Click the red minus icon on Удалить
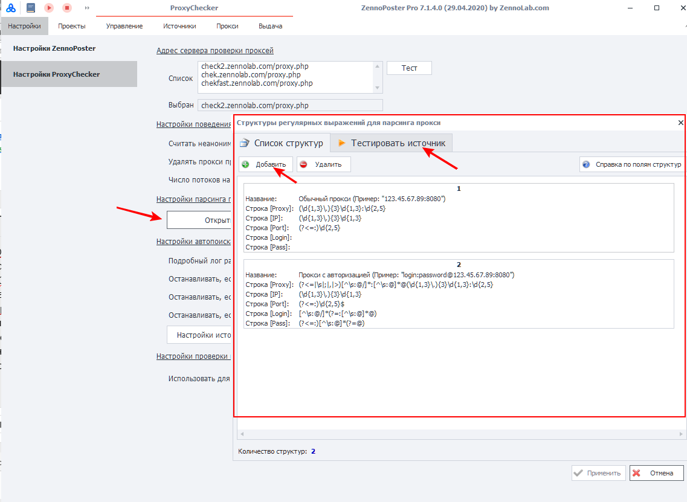Viewport: 687px width, 502px height. tap(303, 164)
